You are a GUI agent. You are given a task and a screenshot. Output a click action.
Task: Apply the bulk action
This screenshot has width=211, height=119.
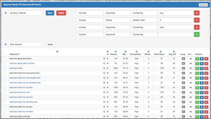pos(50,44)
